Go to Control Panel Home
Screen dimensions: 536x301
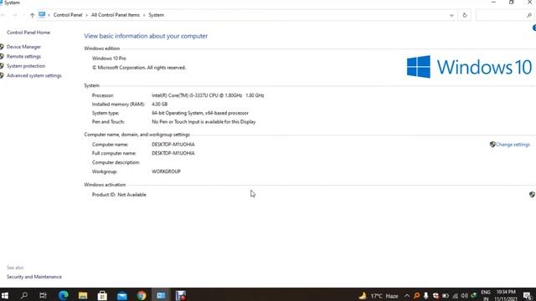[28, 33]
